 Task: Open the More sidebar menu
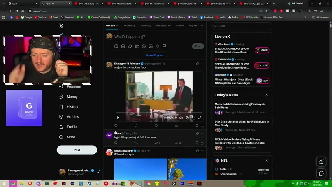coord(67,137)
